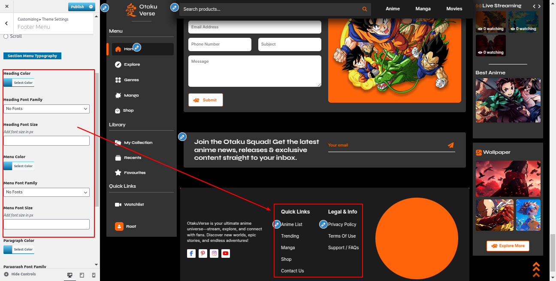Viewport: 556px width, 281px height.
Task: Open the Manga top navigation item
Action: point(423,9)
